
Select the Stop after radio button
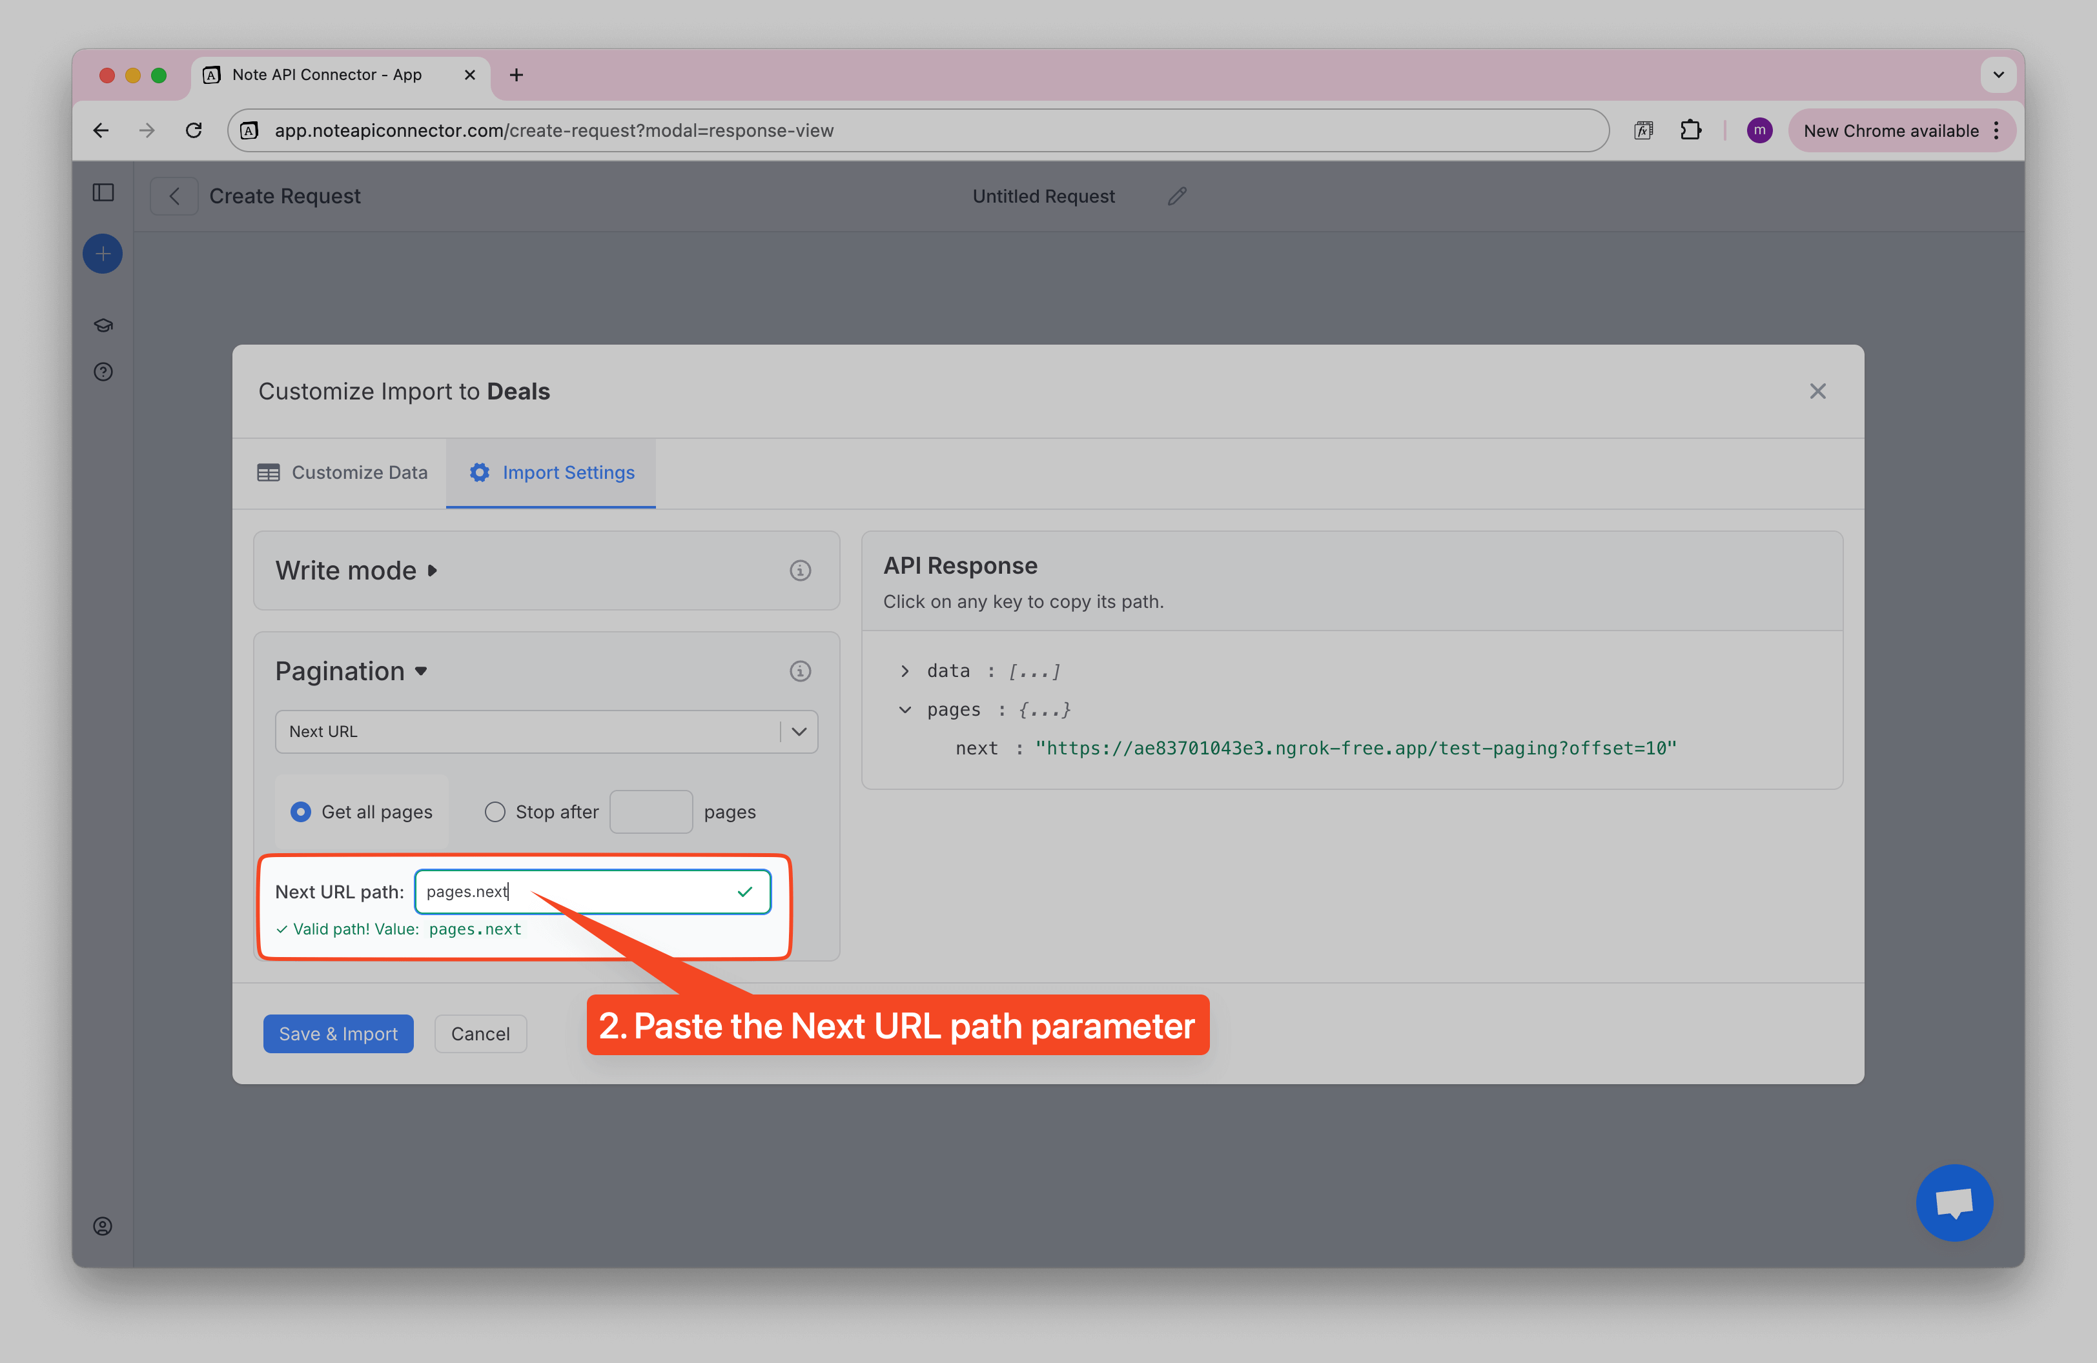[x=495, y=812]
